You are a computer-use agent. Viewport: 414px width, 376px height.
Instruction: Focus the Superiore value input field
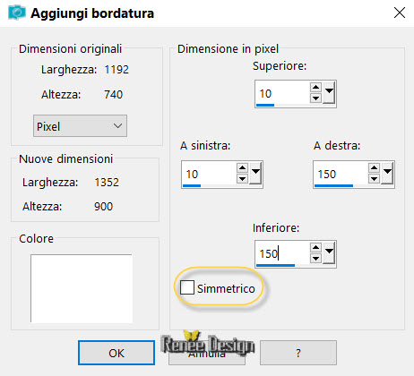[282, 93]
